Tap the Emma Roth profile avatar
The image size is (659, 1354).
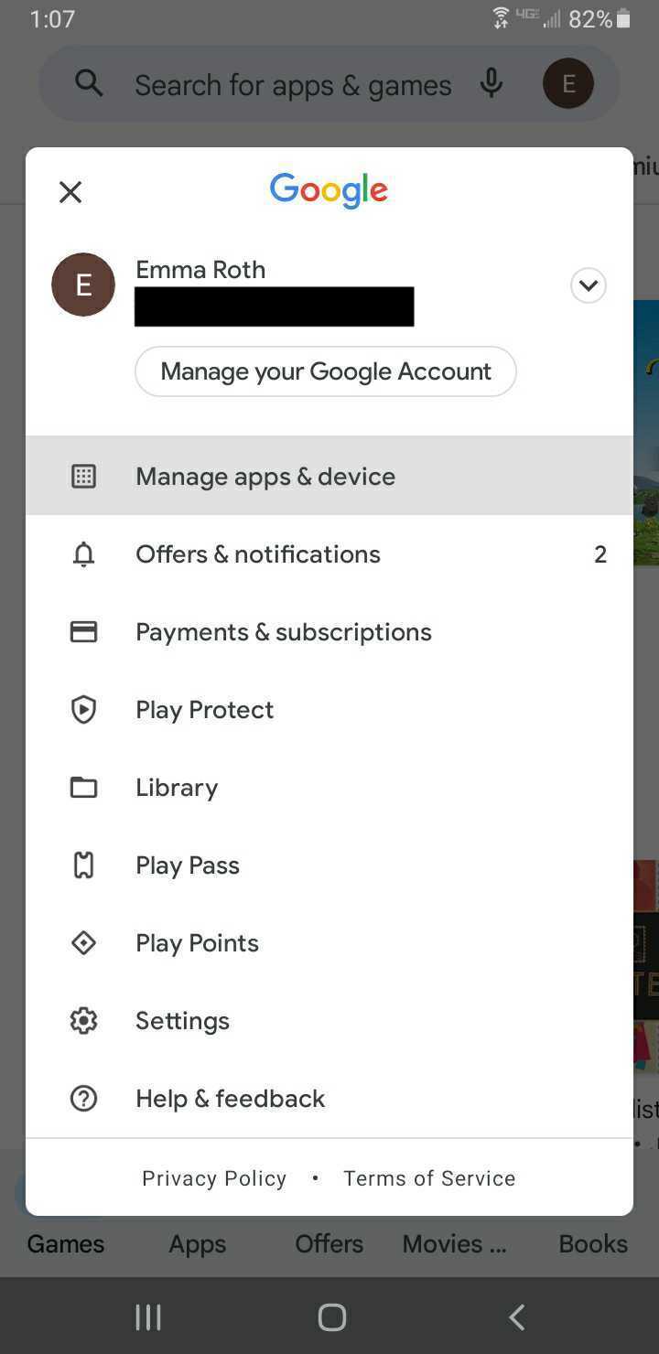point(83,285)
